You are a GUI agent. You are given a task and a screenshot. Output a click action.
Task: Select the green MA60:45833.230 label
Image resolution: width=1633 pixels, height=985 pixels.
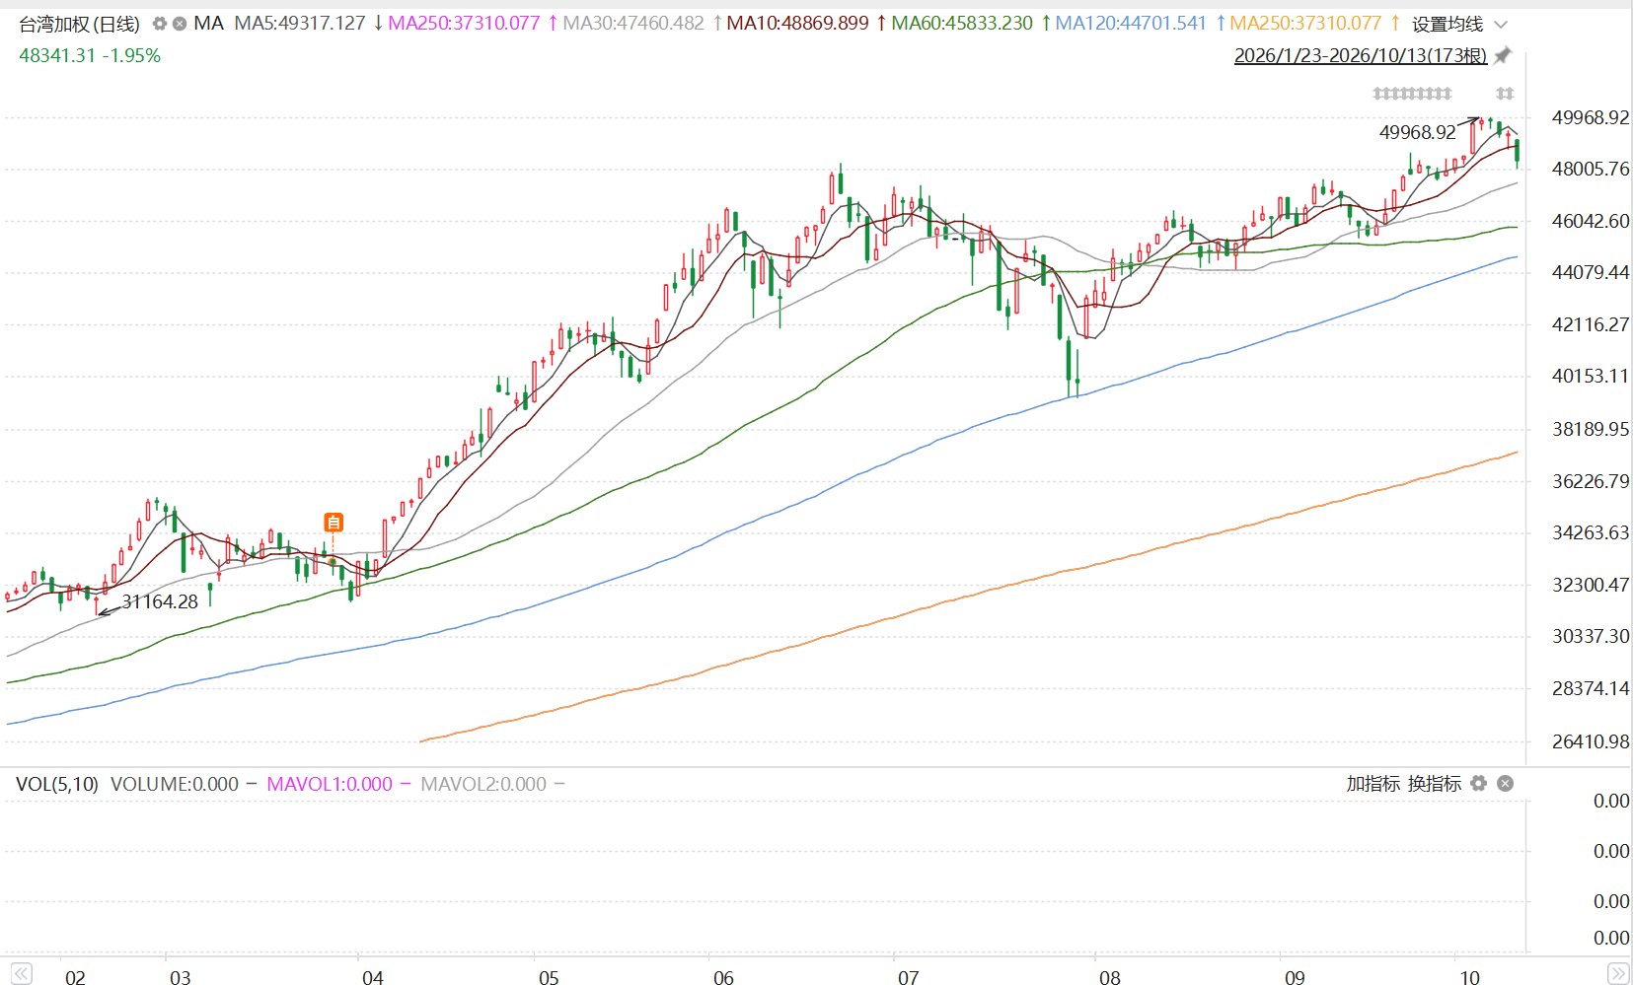pyautogui.click(x=962, y=23)
